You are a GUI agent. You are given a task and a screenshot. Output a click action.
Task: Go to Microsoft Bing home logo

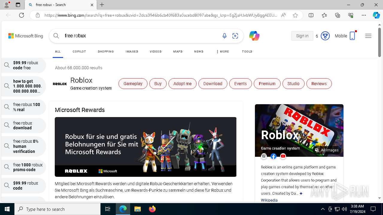click(26, 36)
